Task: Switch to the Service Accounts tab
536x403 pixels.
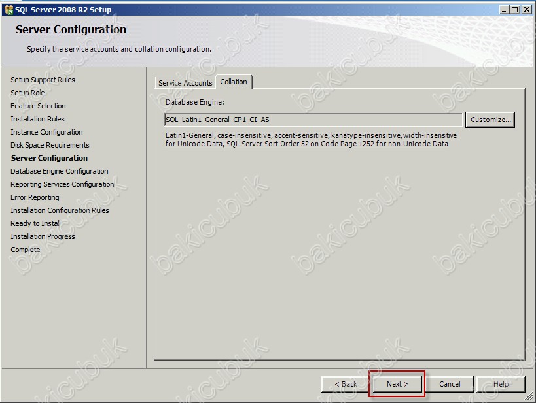Action: [185, 83]
